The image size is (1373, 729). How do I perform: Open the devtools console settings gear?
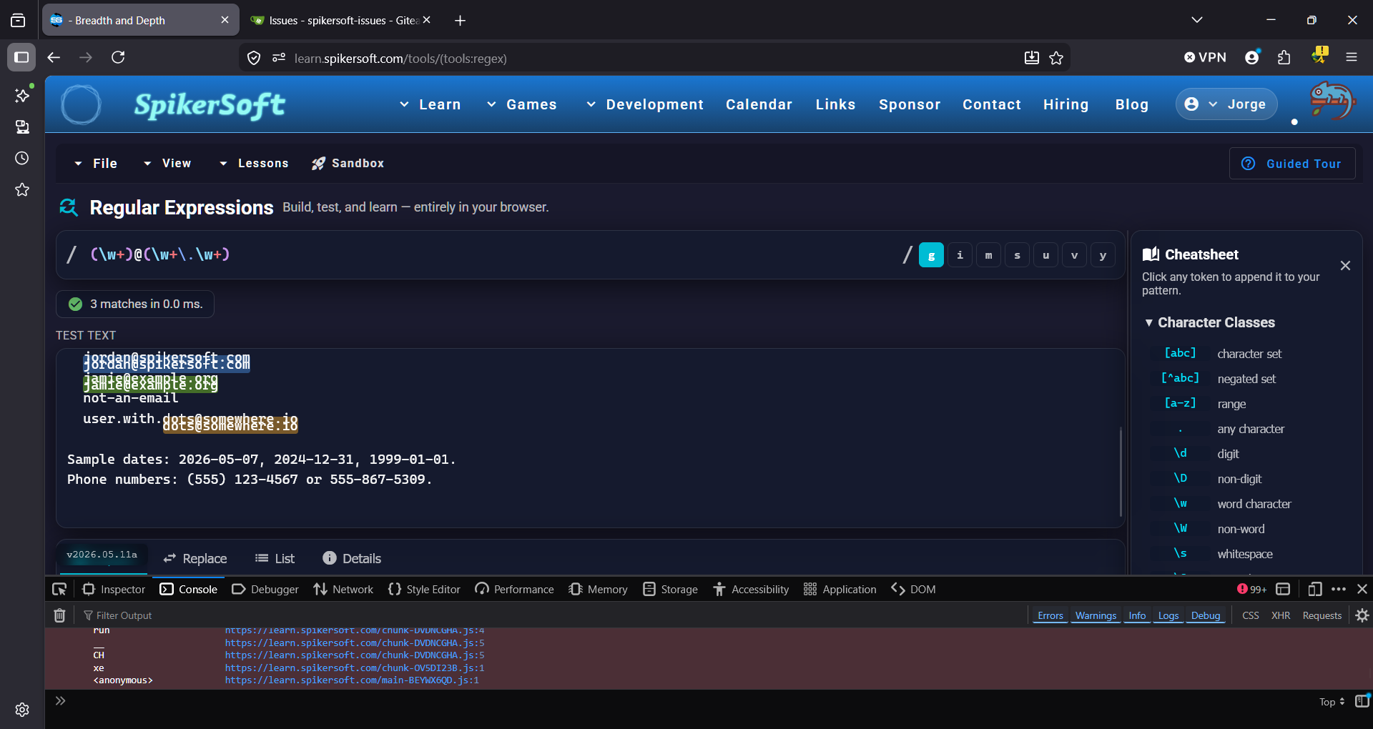tap(1362, 615)
